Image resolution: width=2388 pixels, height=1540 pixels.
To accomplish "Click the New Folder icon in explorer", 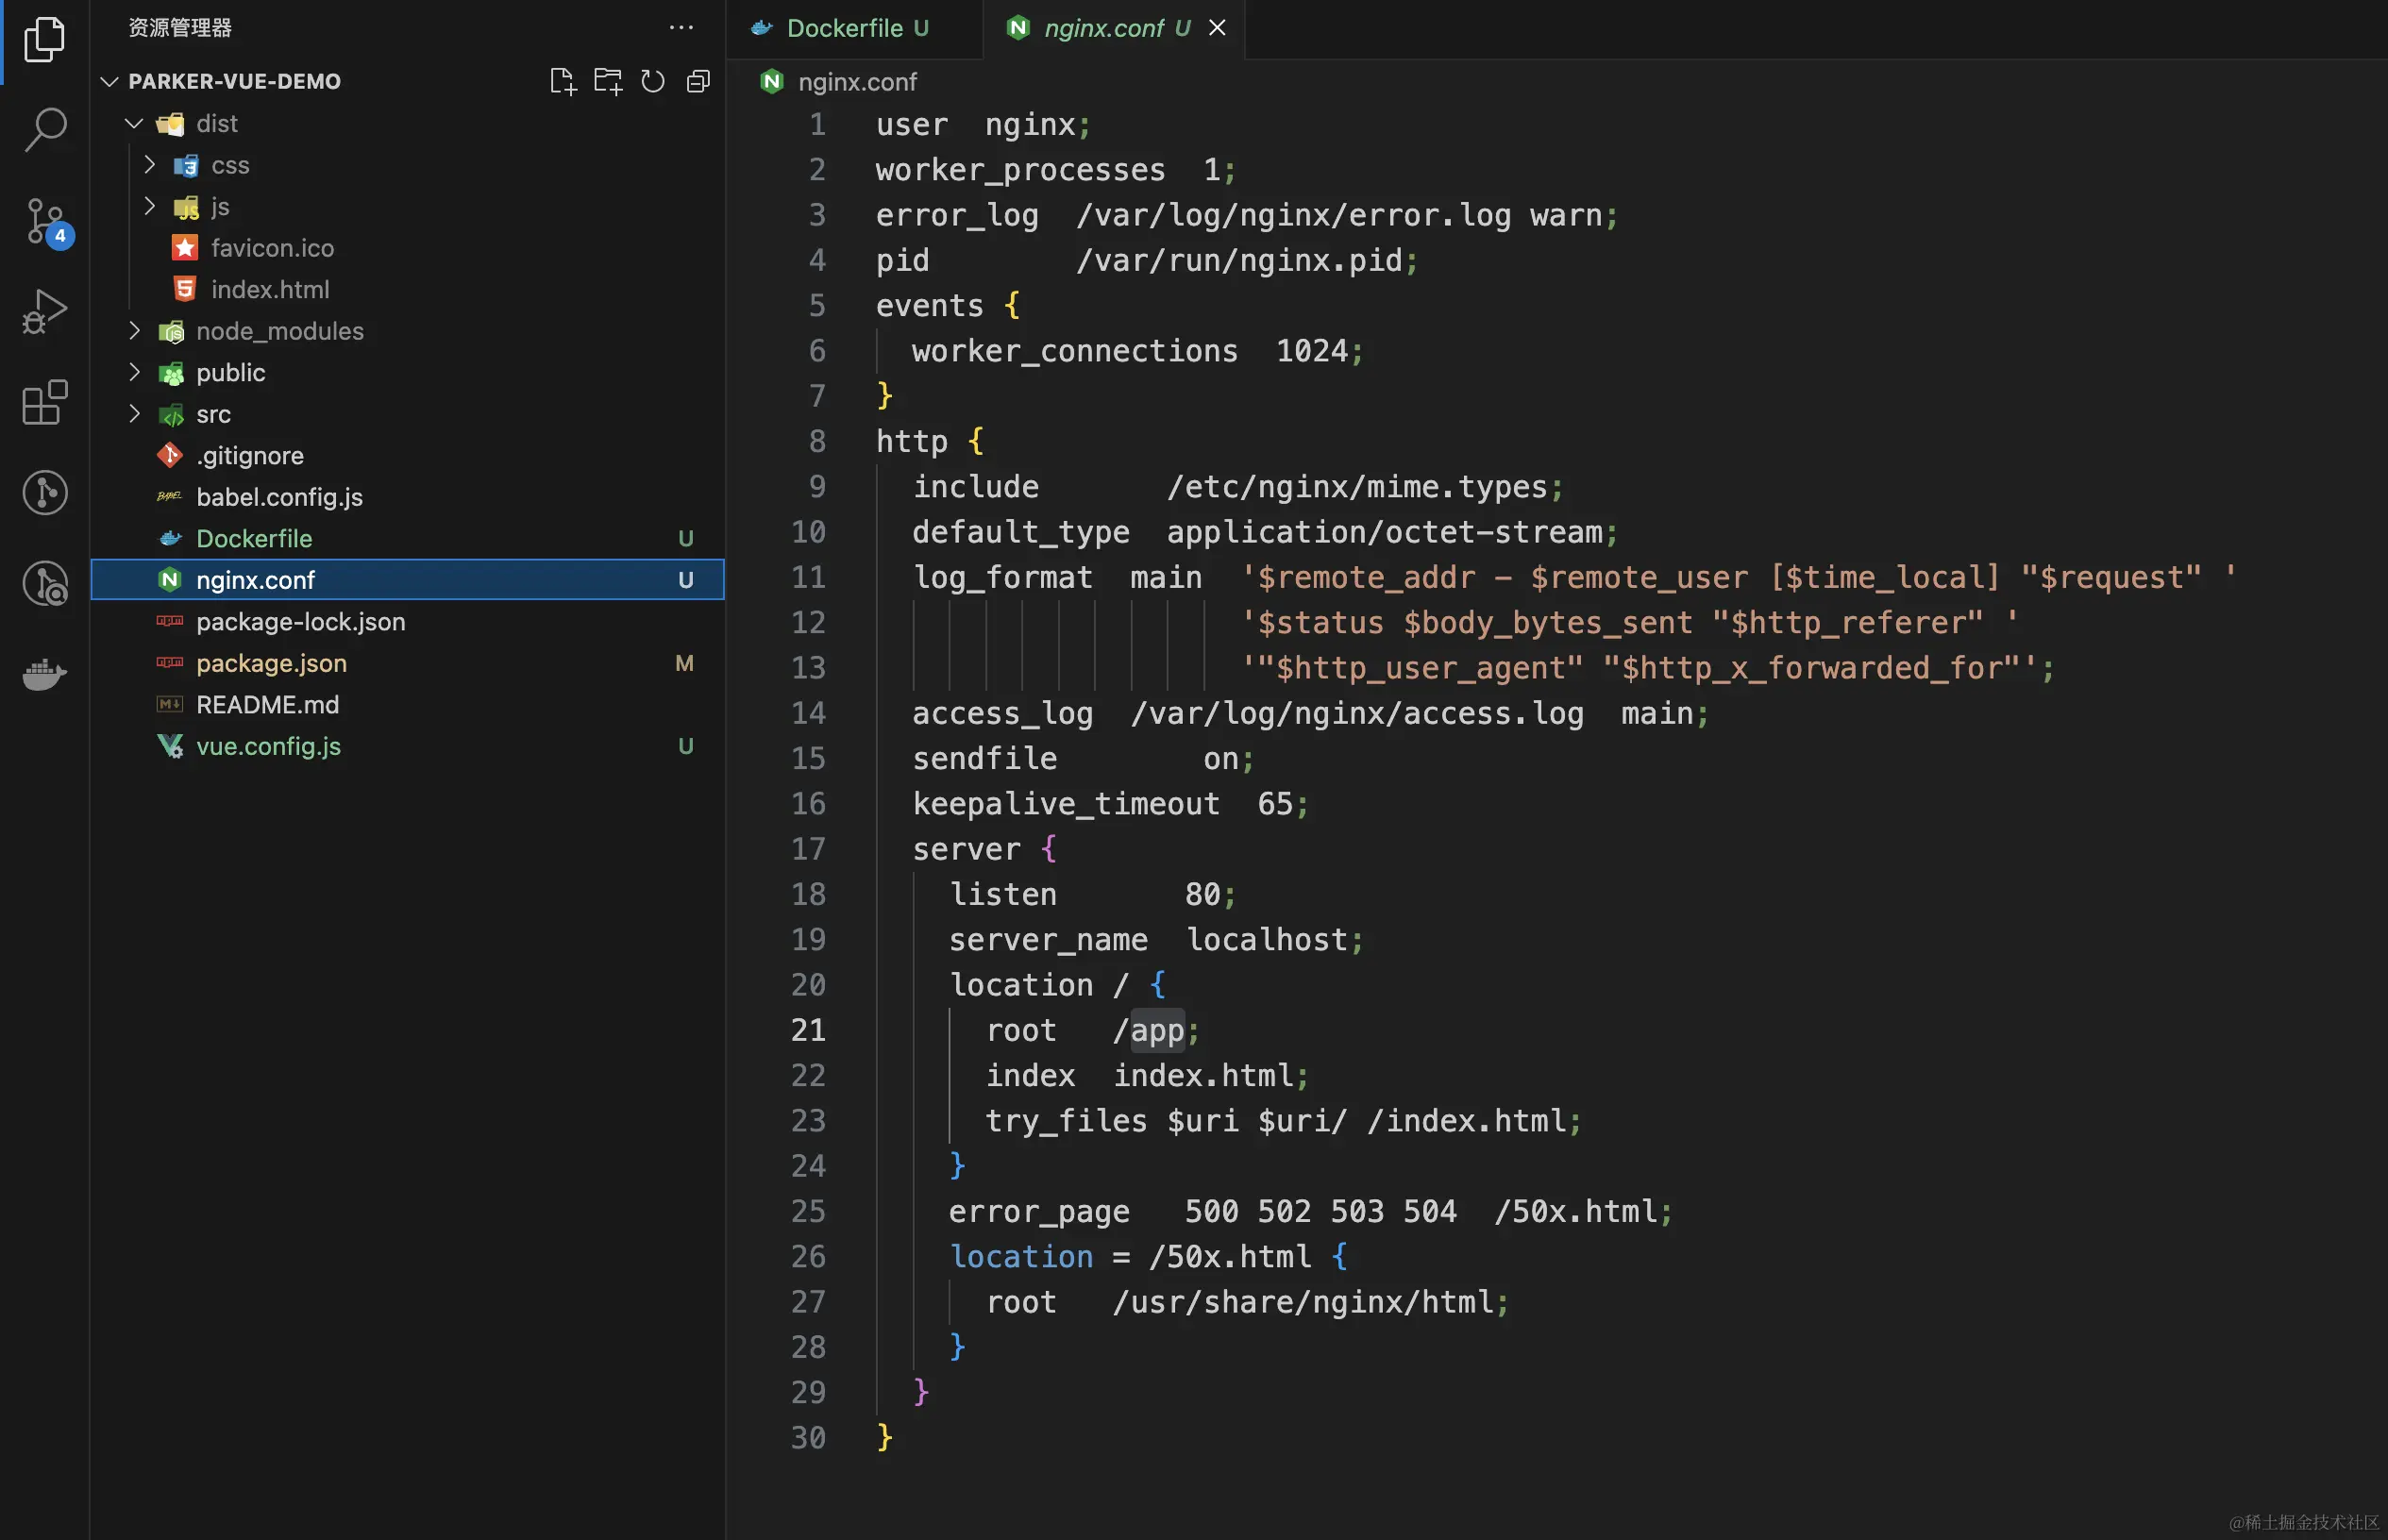I will (607, 81).
